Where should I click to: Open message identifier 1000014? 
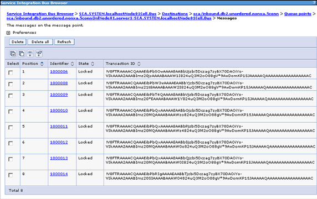(59, 174)
